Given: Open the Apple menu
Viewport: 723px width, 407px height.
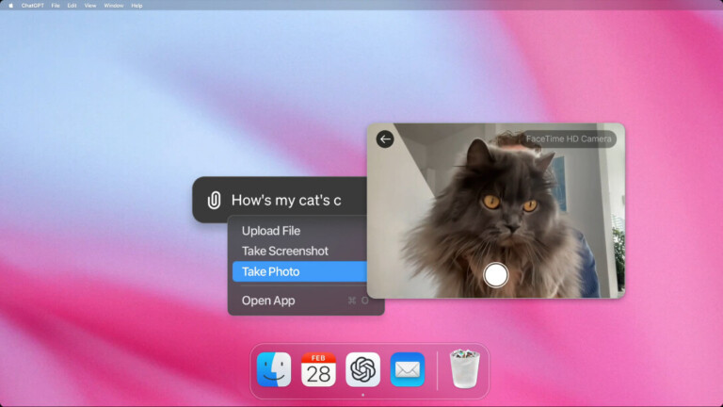Looking at the screenshot, I should (x=10, y=5).
